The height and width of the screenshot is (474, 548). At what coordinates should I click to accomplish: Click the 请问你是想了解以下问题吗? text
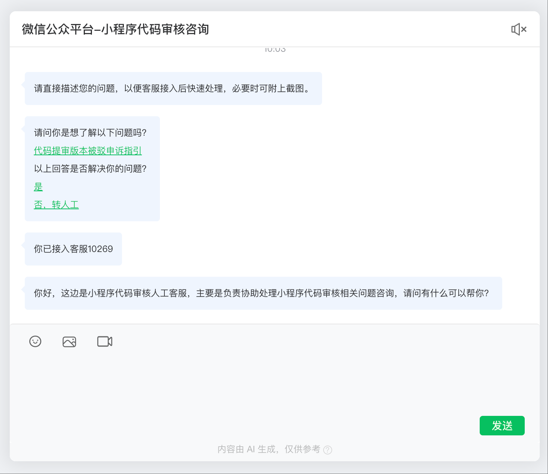(90, 133)
